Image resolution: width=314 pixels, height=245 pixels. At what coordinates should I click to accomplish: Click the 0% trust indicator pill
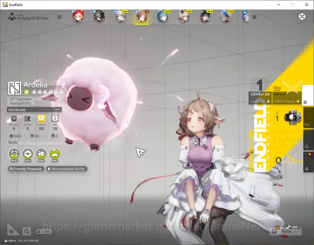point(43,232)
